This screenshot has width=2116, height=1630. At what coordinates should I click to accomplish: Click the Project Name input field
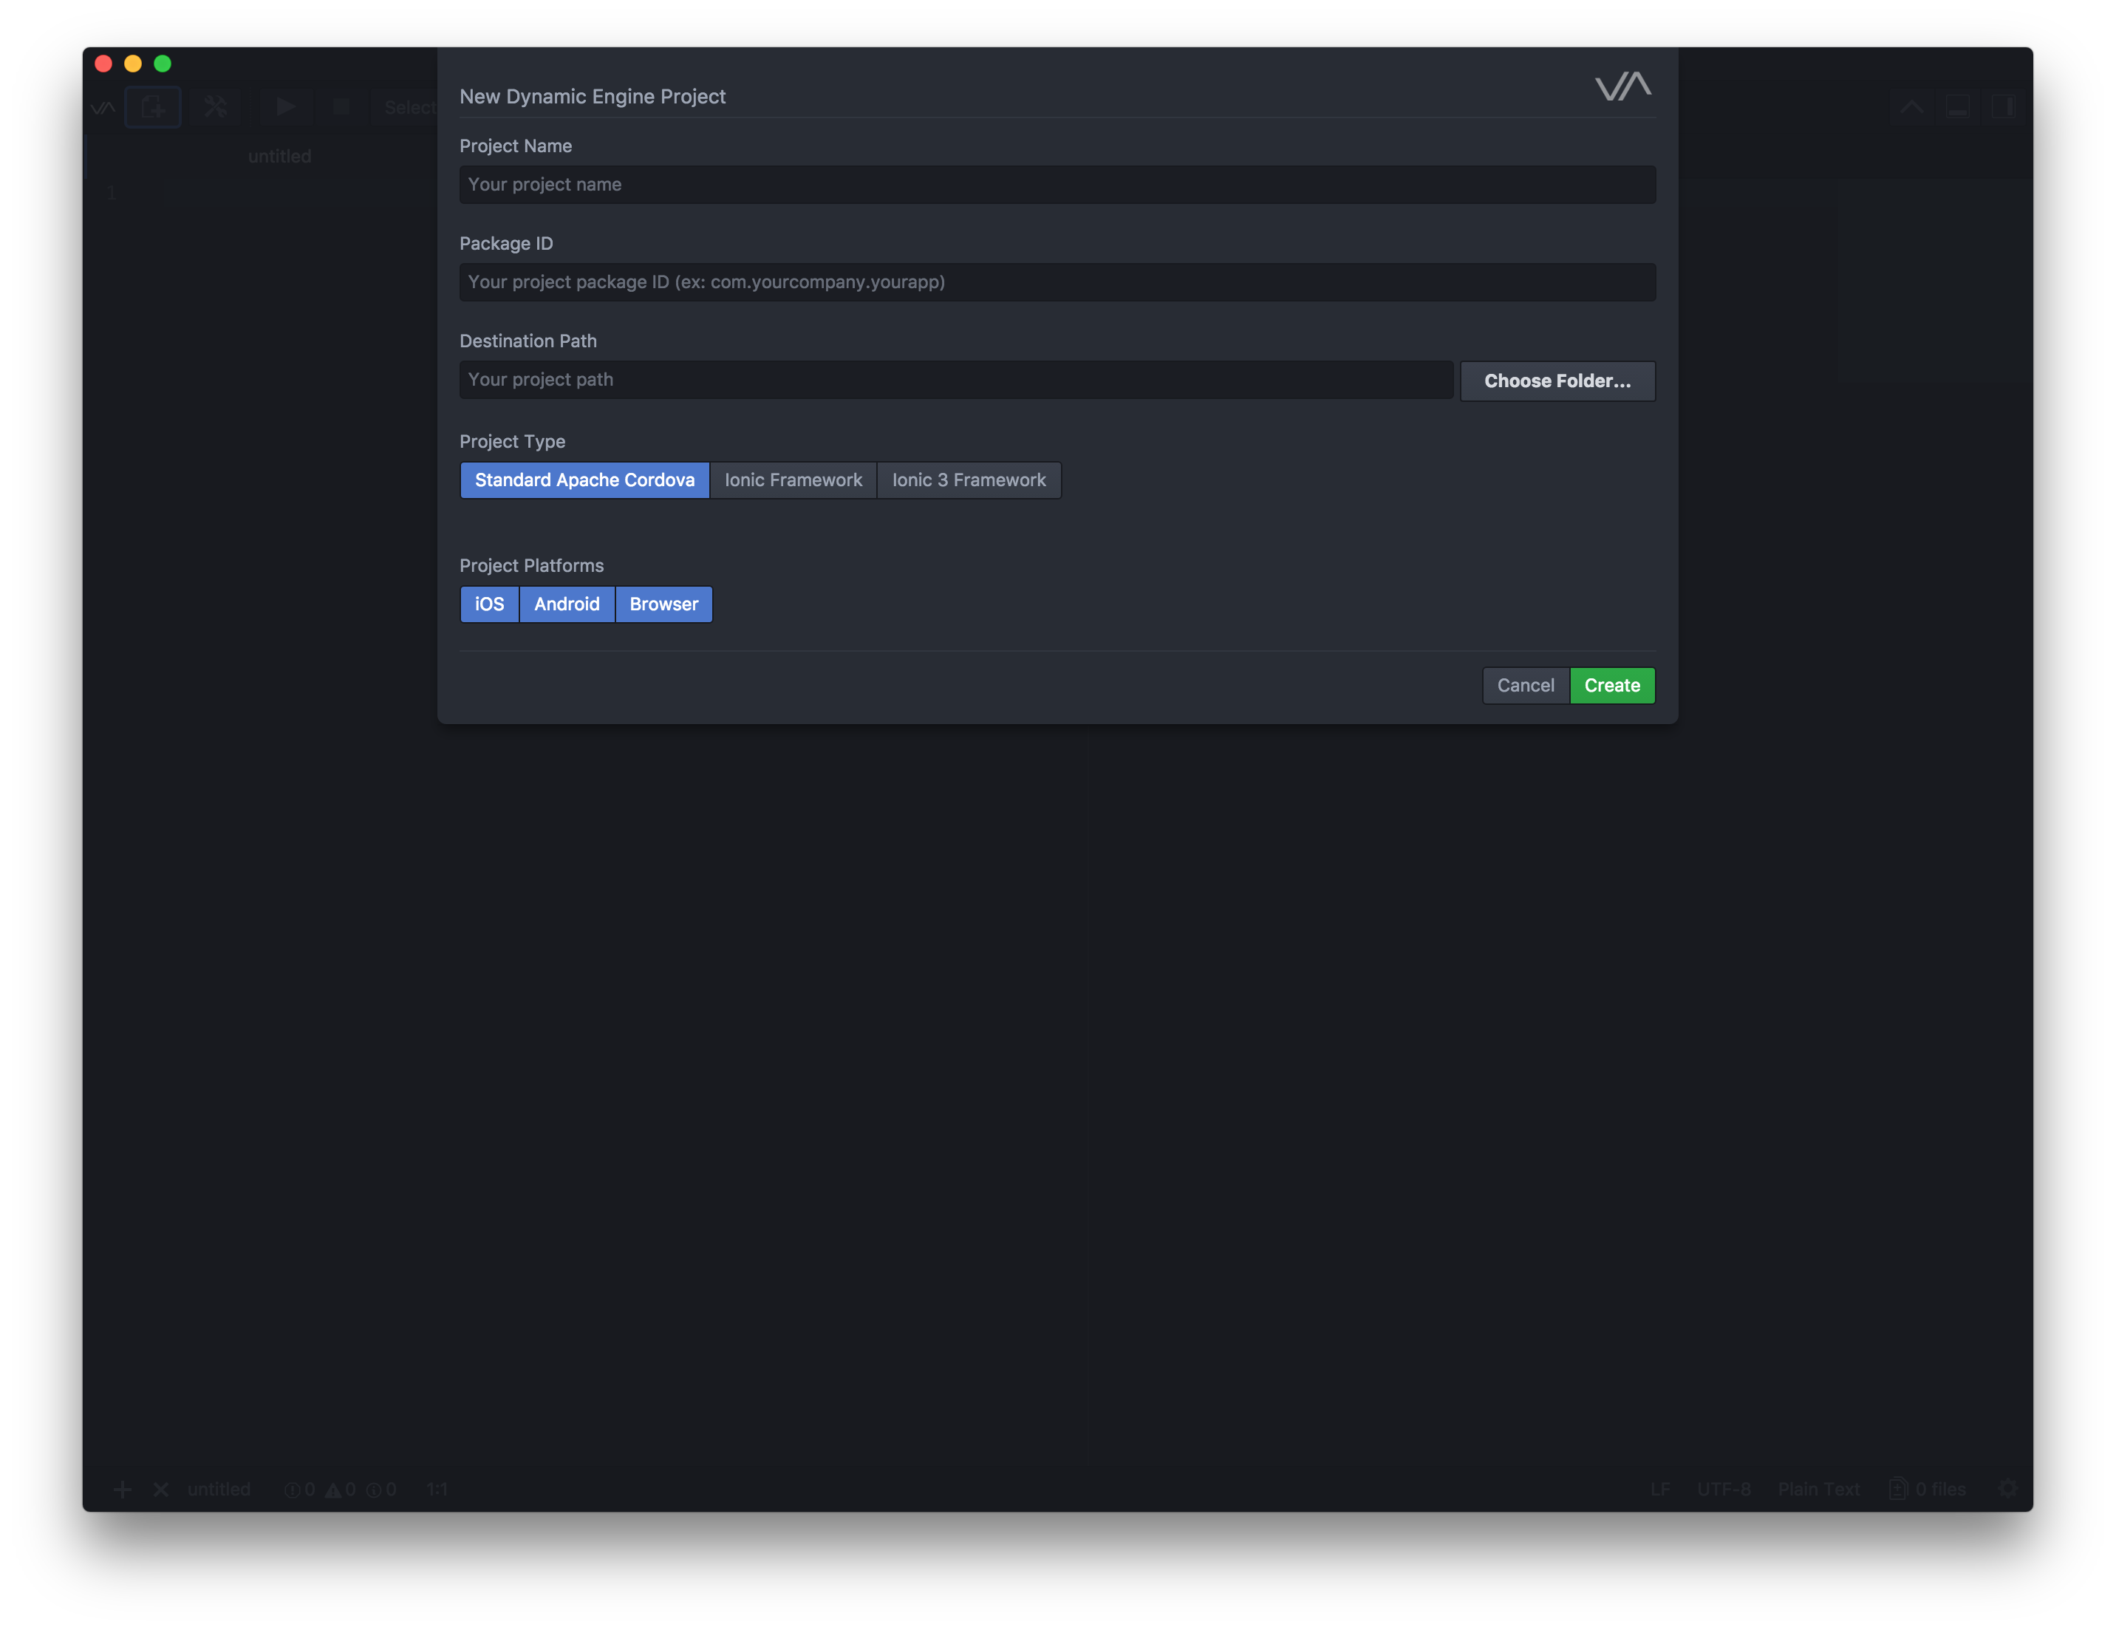pos(1056,184)
